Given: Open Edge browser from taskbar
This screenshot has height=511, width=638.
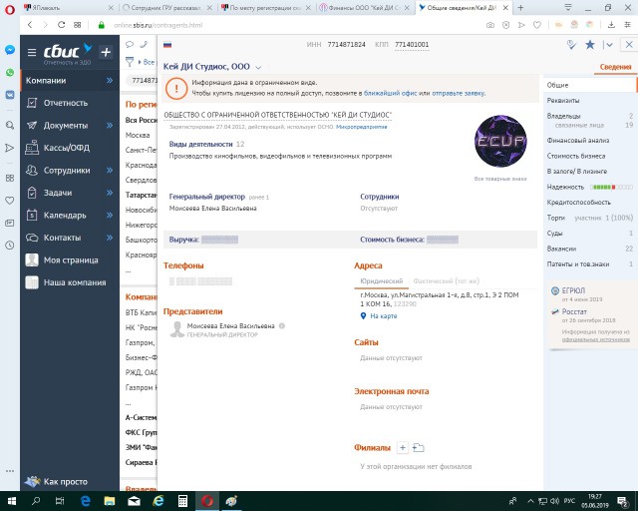Looking at the screenshot, I should click(x=86, y=501).
